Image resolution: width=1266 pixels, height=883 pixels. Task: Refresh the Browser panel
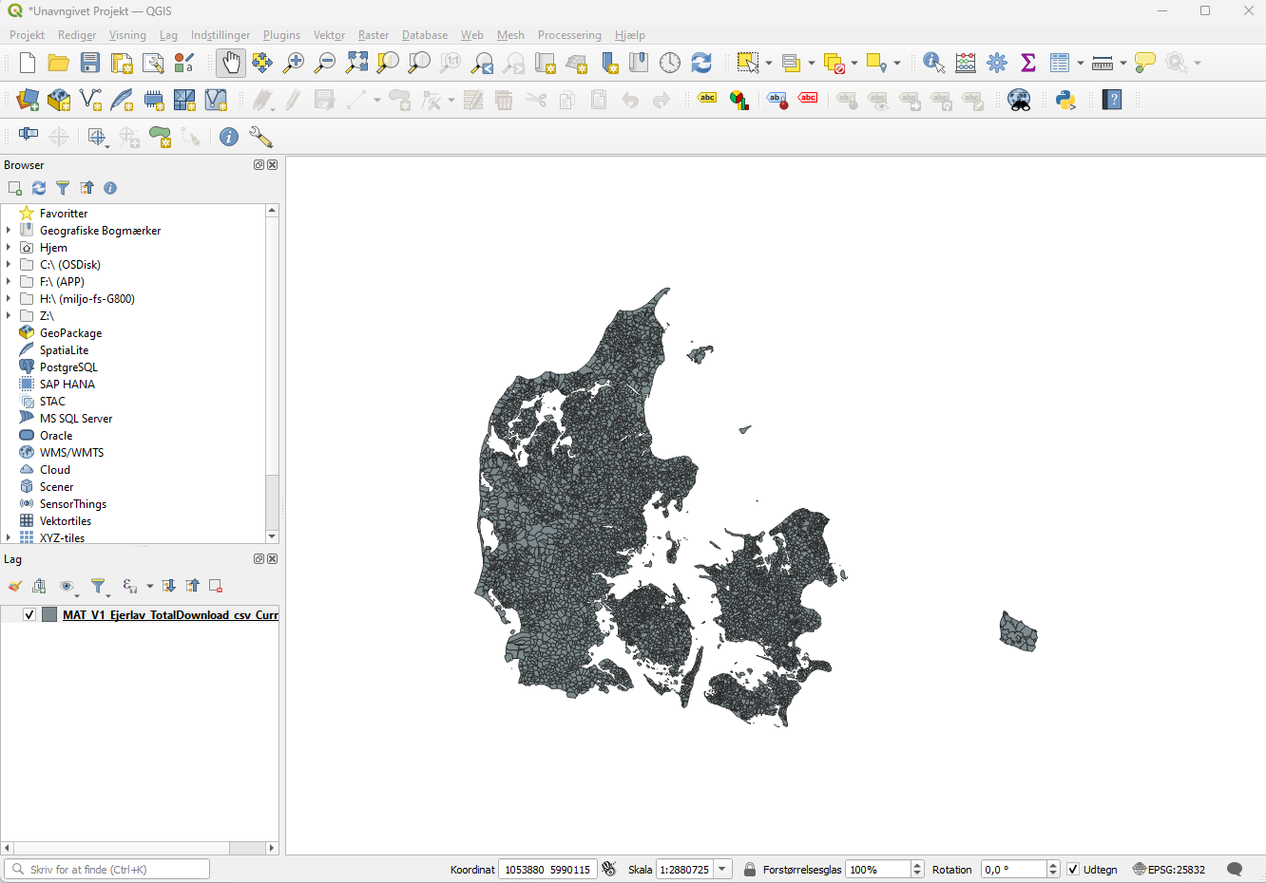(39, 188)
